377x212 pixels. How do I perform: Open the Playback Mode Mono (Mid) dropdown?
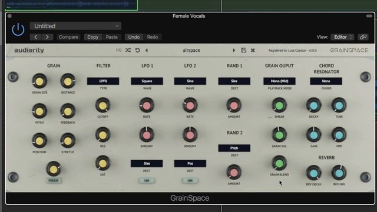279,81
